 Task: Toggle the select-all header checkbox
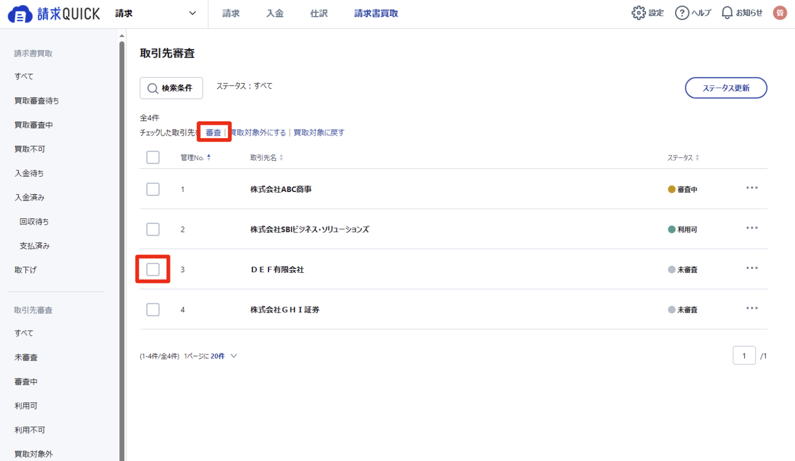click(x=153, y=157)
